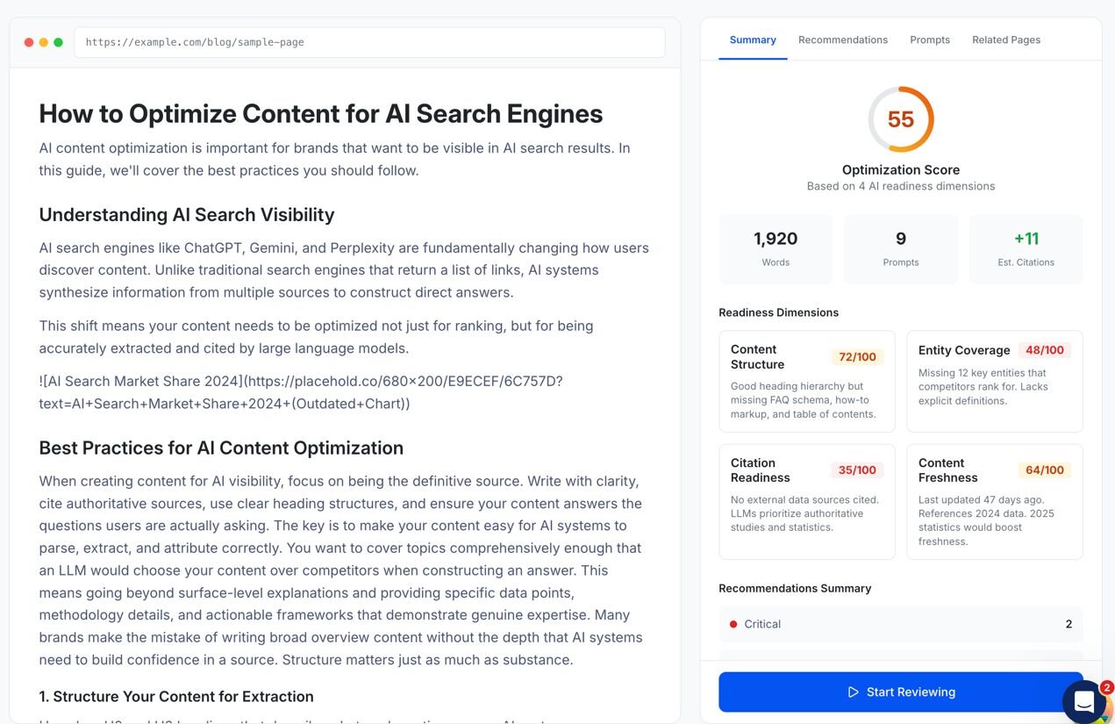Click the play icon on Start Reviewing
Viewport: 1115px width, 724px height.
click(x=853, y=692)
